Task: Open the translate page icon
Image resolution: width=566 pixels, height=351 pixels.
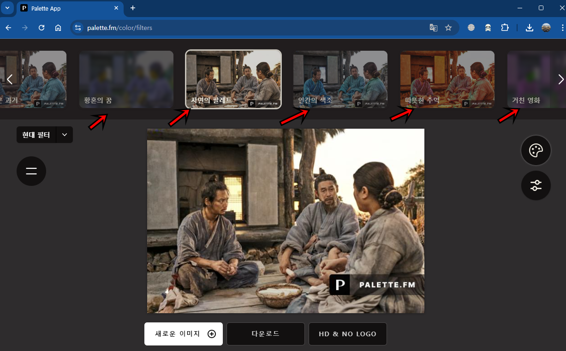Action: pyautogui.click(x=434, y=28)
